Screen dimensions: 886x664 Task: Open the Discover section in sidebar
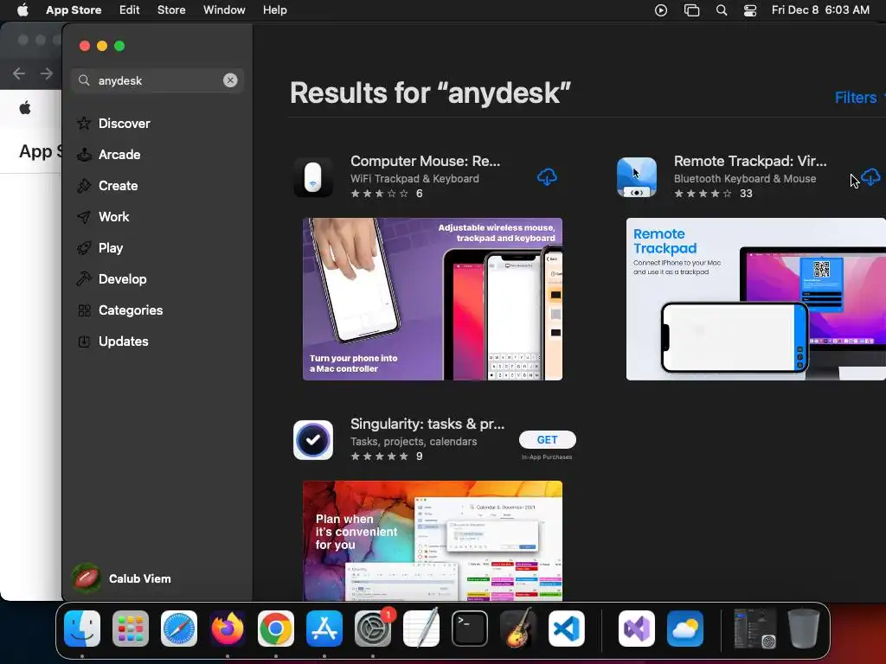(124, 123)
